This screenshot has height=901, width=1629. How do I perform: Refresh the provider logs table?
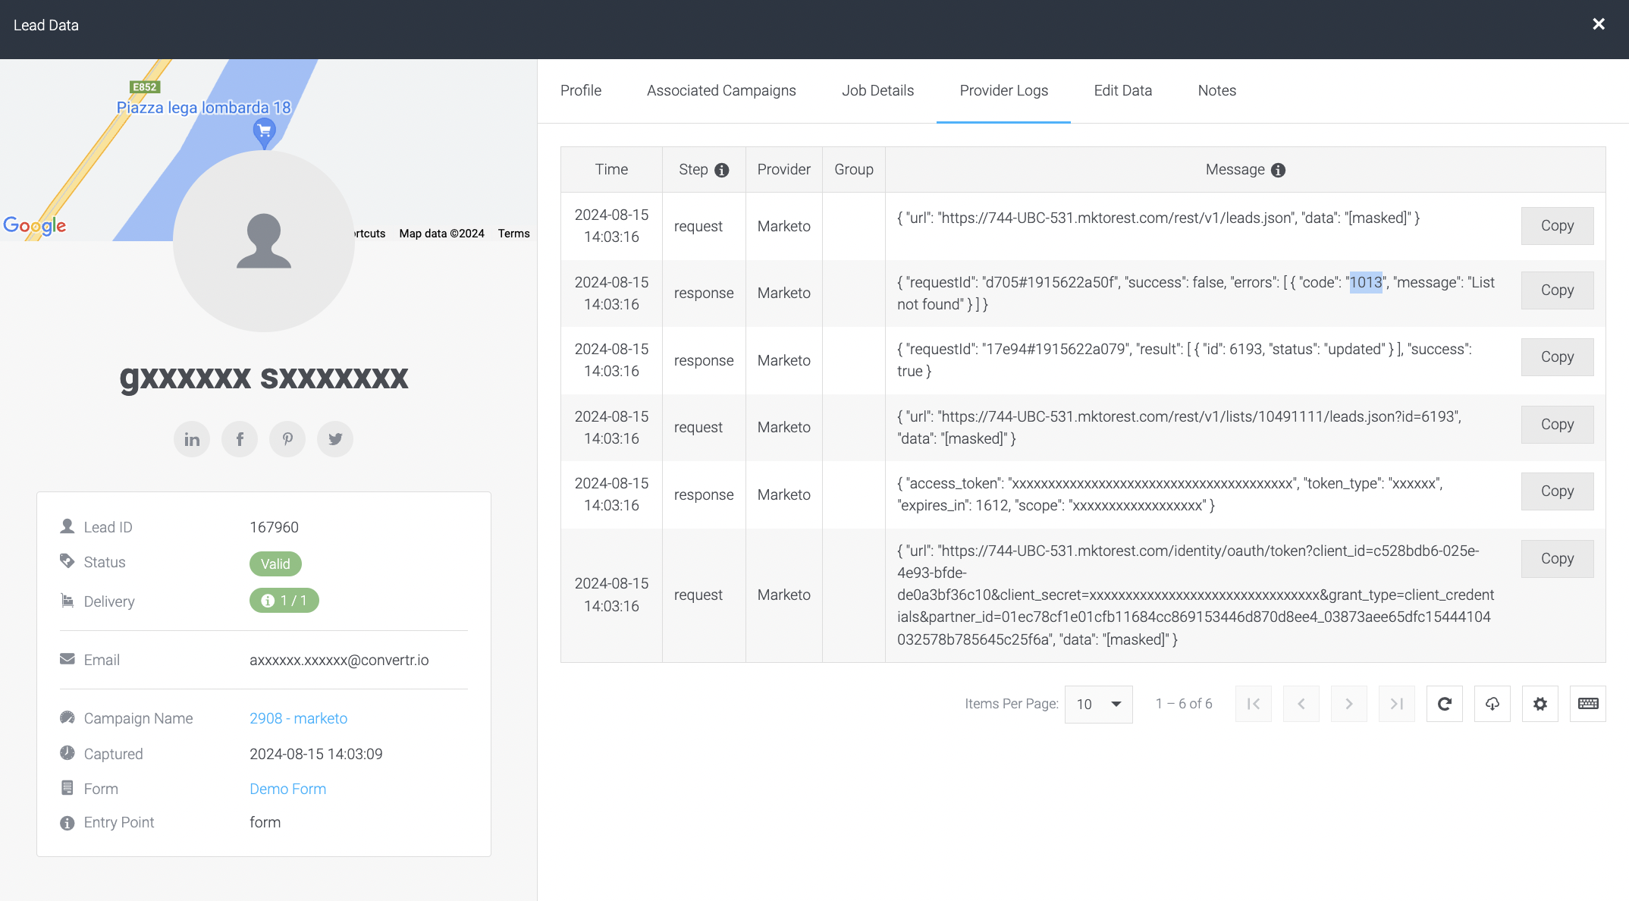click(x=1445, y=704)
